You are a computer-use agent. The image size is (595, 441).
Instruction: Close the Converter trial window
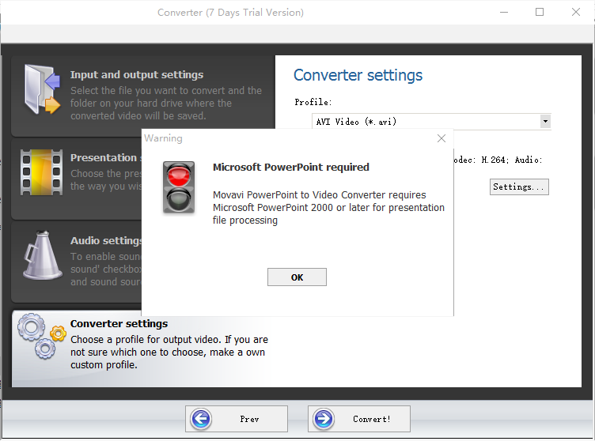576,12
